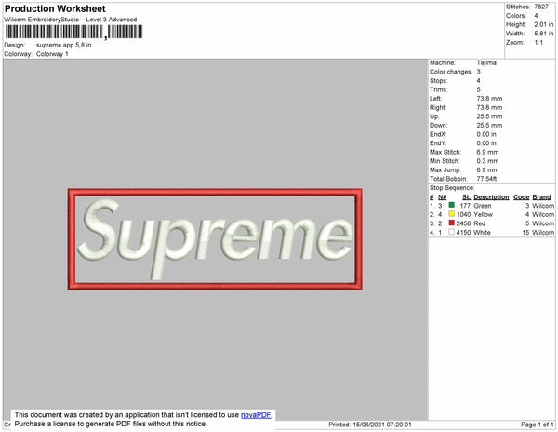Click the Height value 2.01 in
The height and width of the screenshot is (432, 558).
(x=544, y=24)
